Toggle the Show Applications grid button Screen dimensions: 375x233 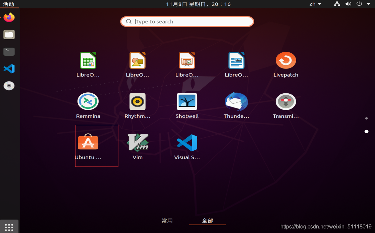pos(9,227)
